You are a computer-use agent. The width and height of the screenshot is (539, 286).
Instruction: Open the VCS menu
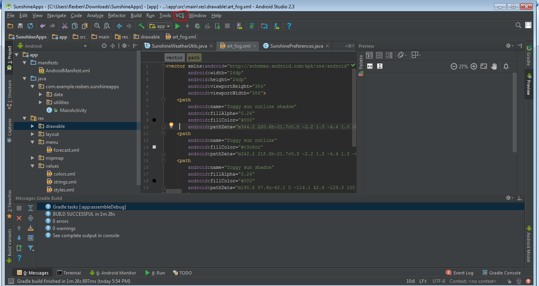click(180, 15)
